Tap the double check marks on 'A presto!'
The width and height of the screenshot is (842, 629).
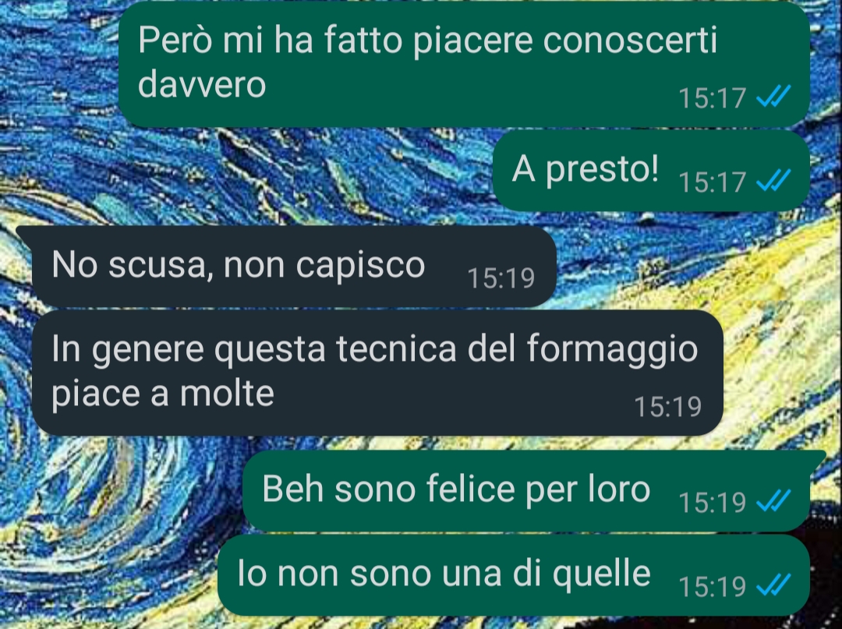point(773,180)
